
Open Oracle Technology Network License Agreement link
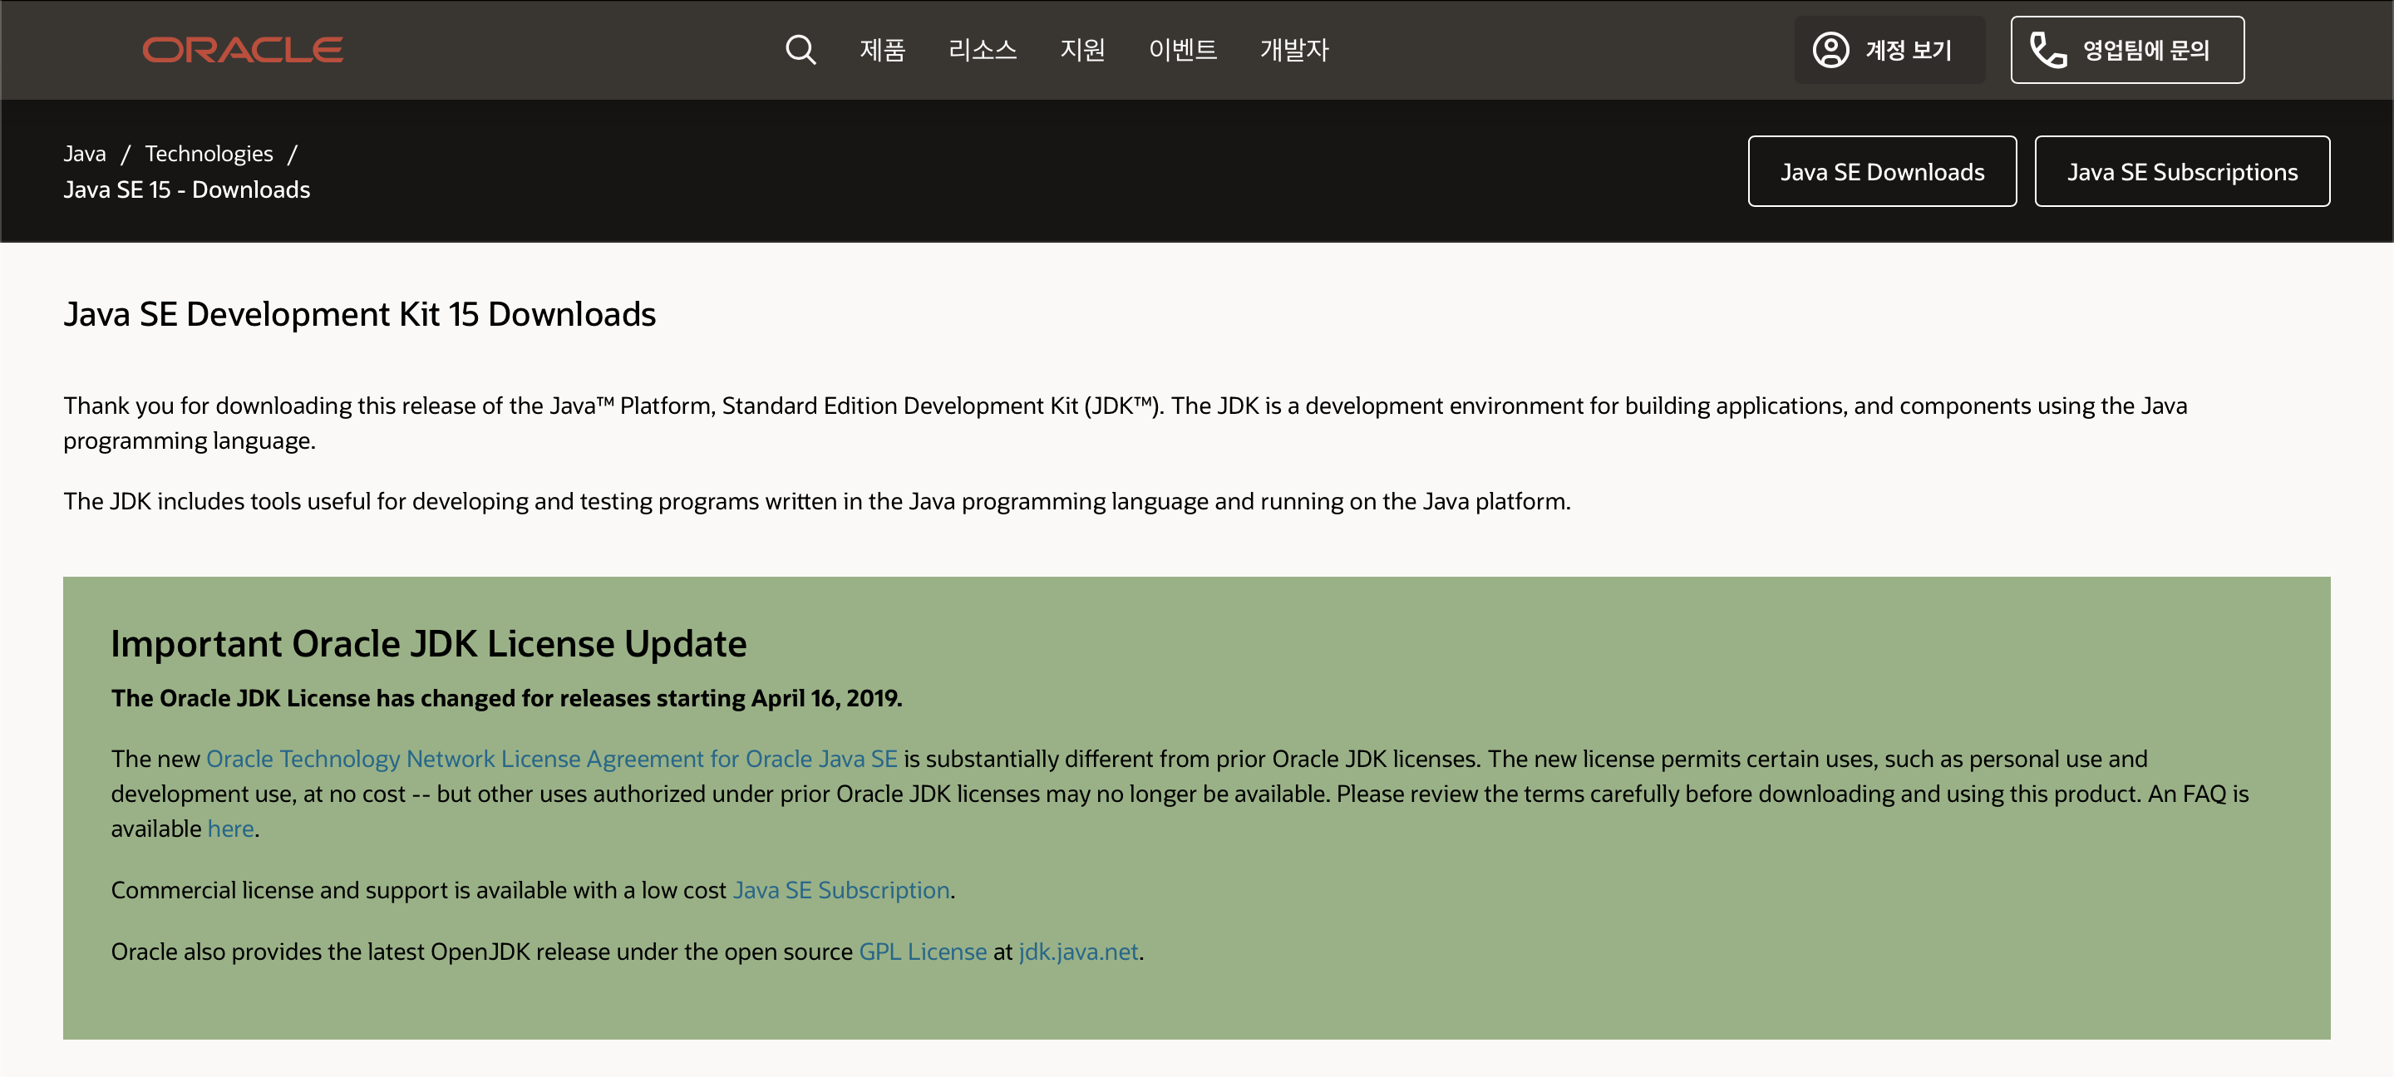pos(552,758)
